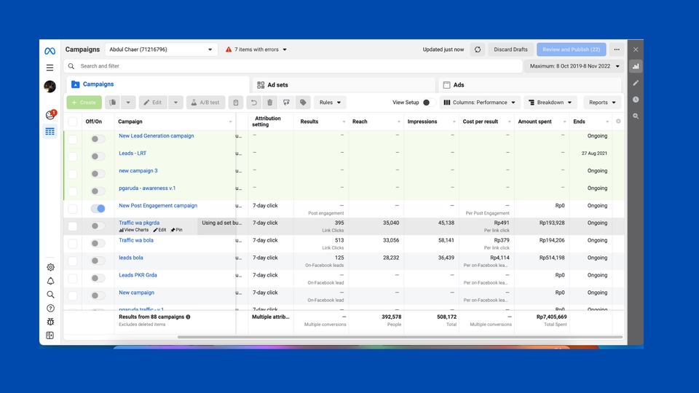Open the hamburger menu in sidebar
This screenshot has width=699, height=393.
50,68
